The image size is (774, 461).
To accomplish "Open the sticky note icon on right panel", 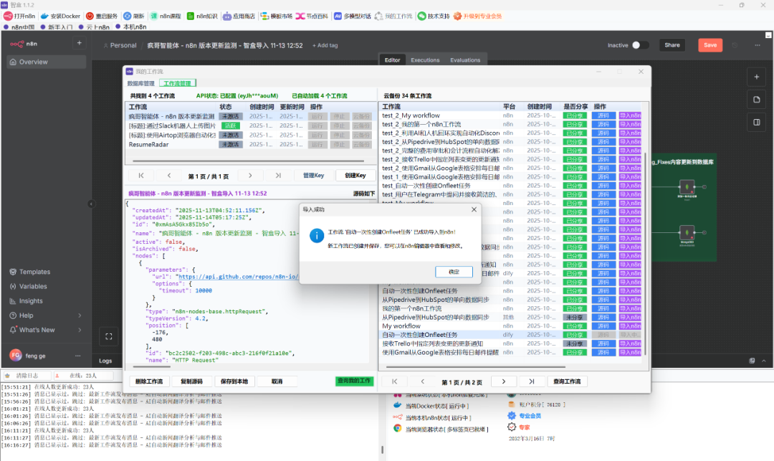I will point(756,99).
